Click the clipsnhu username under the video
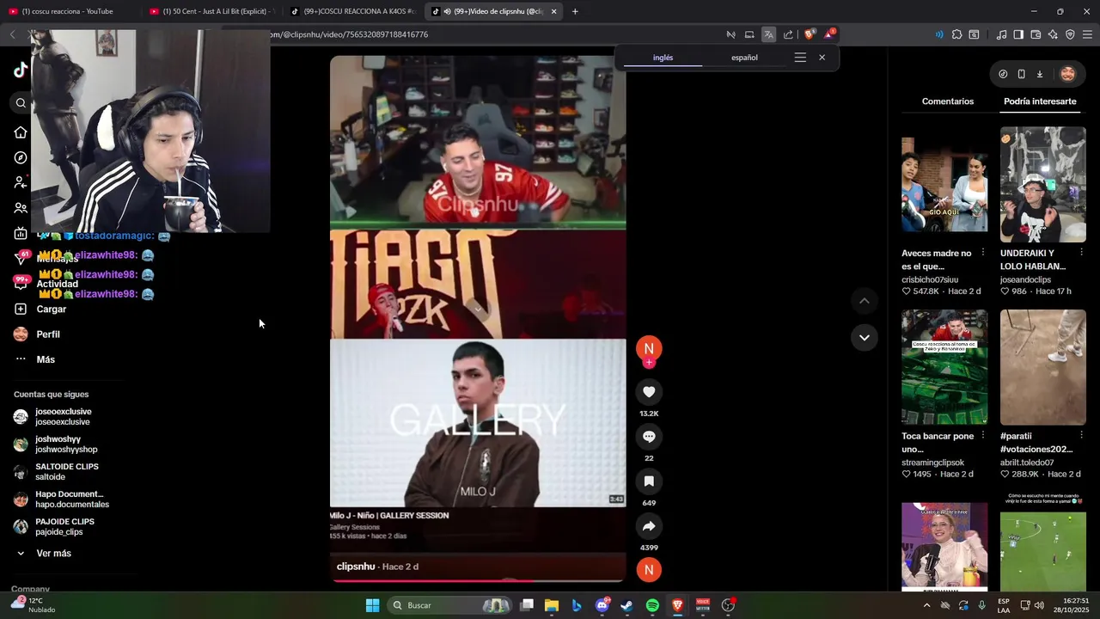Image resolution: width=1100 pixels, height=619 pixels. click(356, 567)
